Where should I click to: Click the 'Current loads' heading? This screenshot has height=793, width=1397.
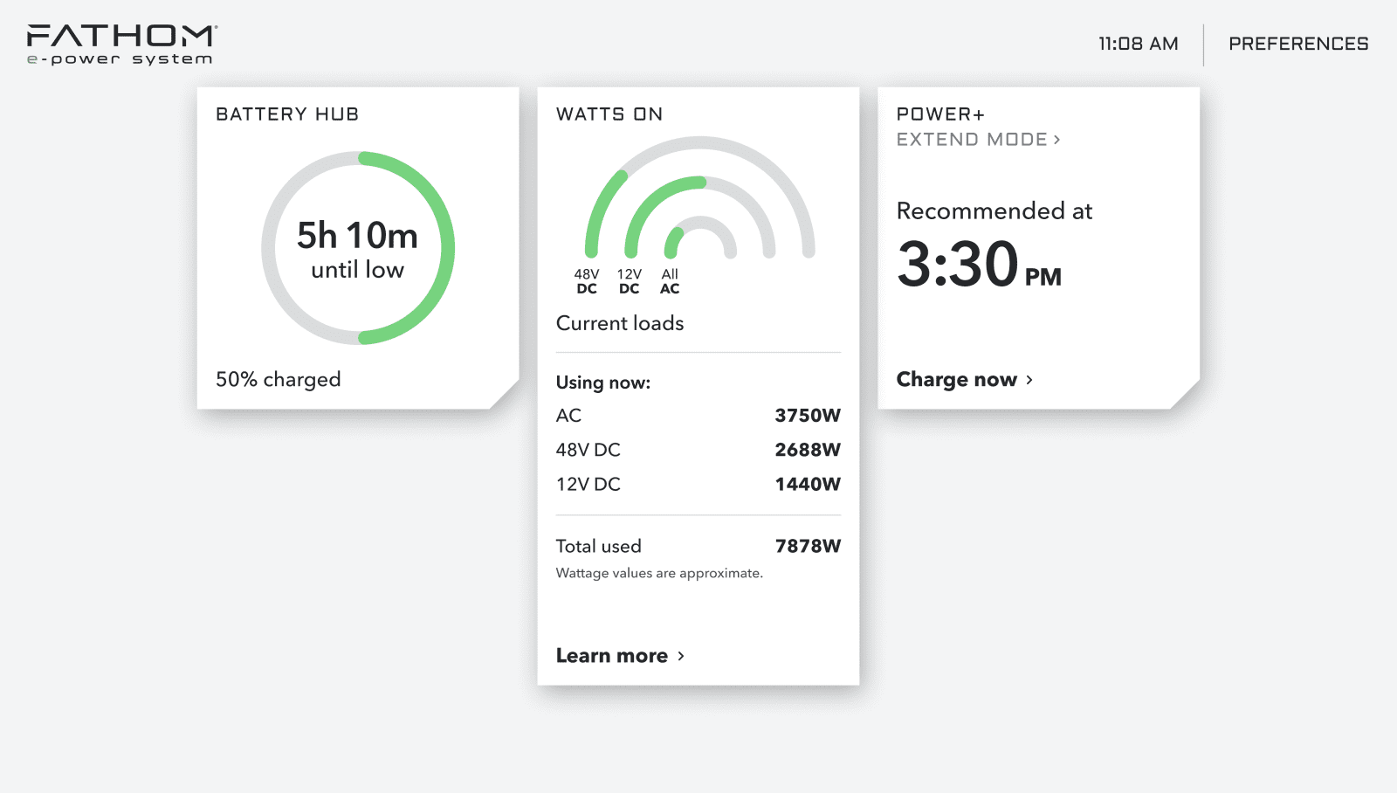[x=620, y=323]
